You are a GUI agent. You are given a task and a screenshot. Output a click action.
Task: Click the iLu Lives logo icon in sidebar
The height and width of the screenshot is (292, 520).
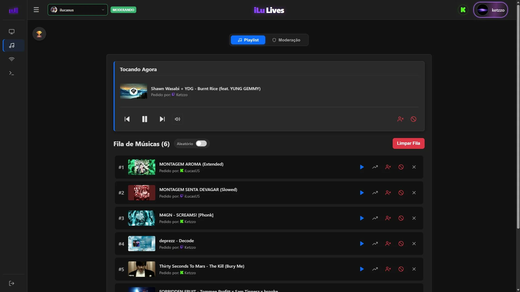(13, 10)
